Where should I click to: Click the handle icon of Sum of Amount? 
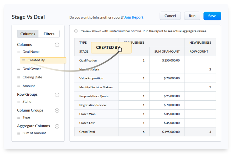[19, 133]
